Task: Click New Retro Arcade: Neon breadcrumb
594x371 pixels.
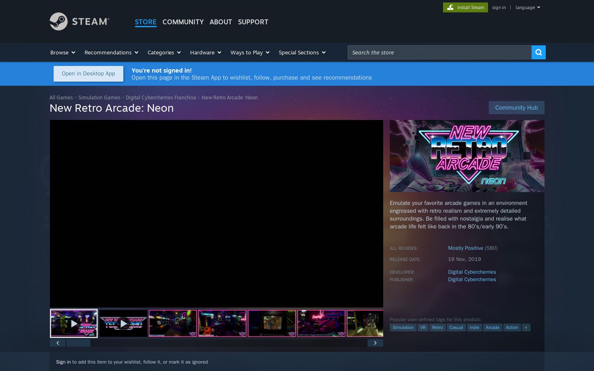Action: [230, 98]
